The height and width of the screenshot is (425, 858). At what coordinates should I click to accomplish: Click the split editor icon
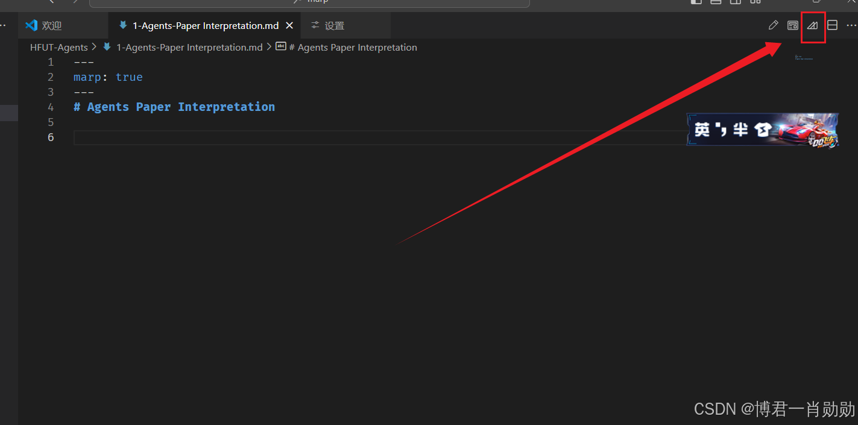(x=832, y=25)
